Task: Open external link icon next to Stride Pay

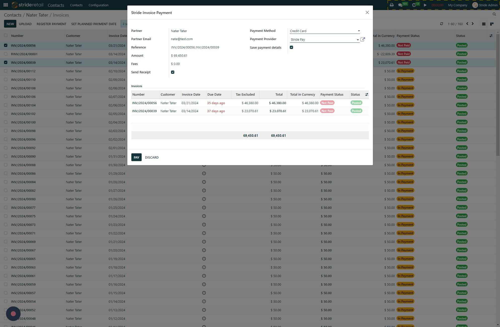Action: 362,39
